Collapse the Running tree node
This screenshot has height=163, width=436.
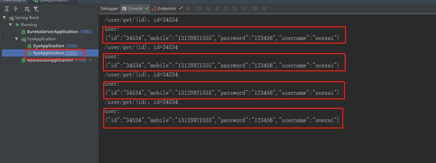point(11,25)
